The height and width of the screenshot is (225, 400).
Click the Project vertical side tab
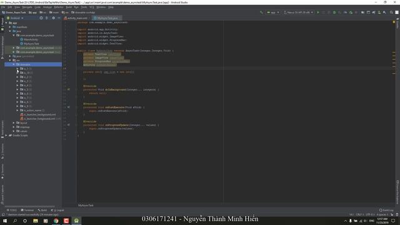click(2, 24)
